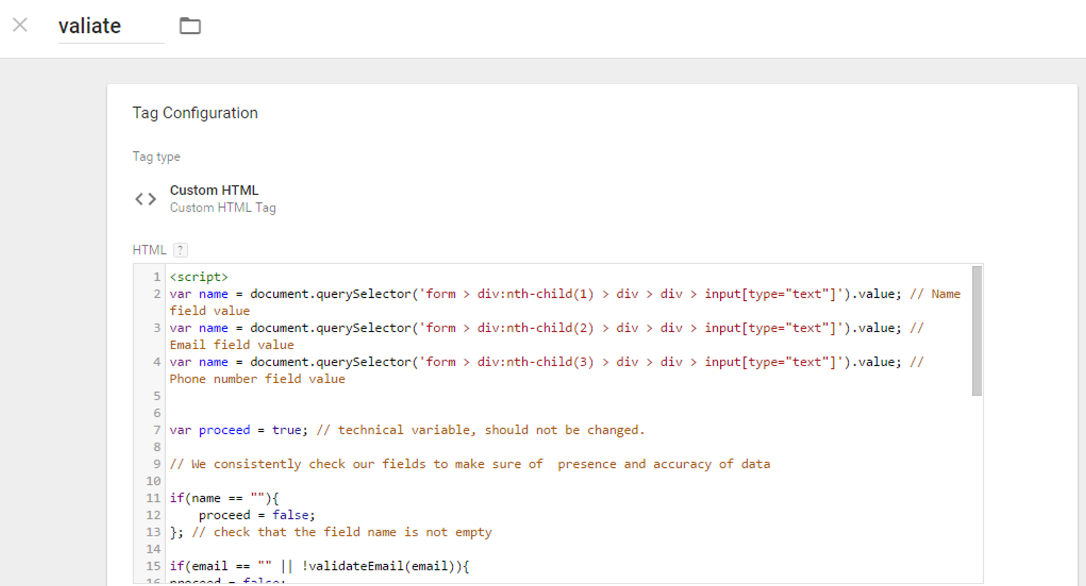Screen dimensions: 1086x586
Task: Close the tag editor with X
Action: [20, 25]
